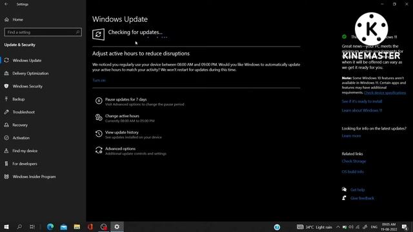
Task: Click the Checking for updates refresh icon
Action: [x=98, y=34]
